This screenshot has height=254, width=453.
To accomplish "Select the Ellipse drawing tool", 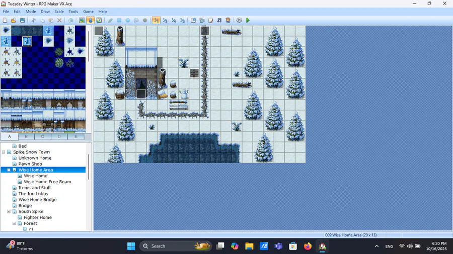I will pyautogui.click(x=128, y=20).
